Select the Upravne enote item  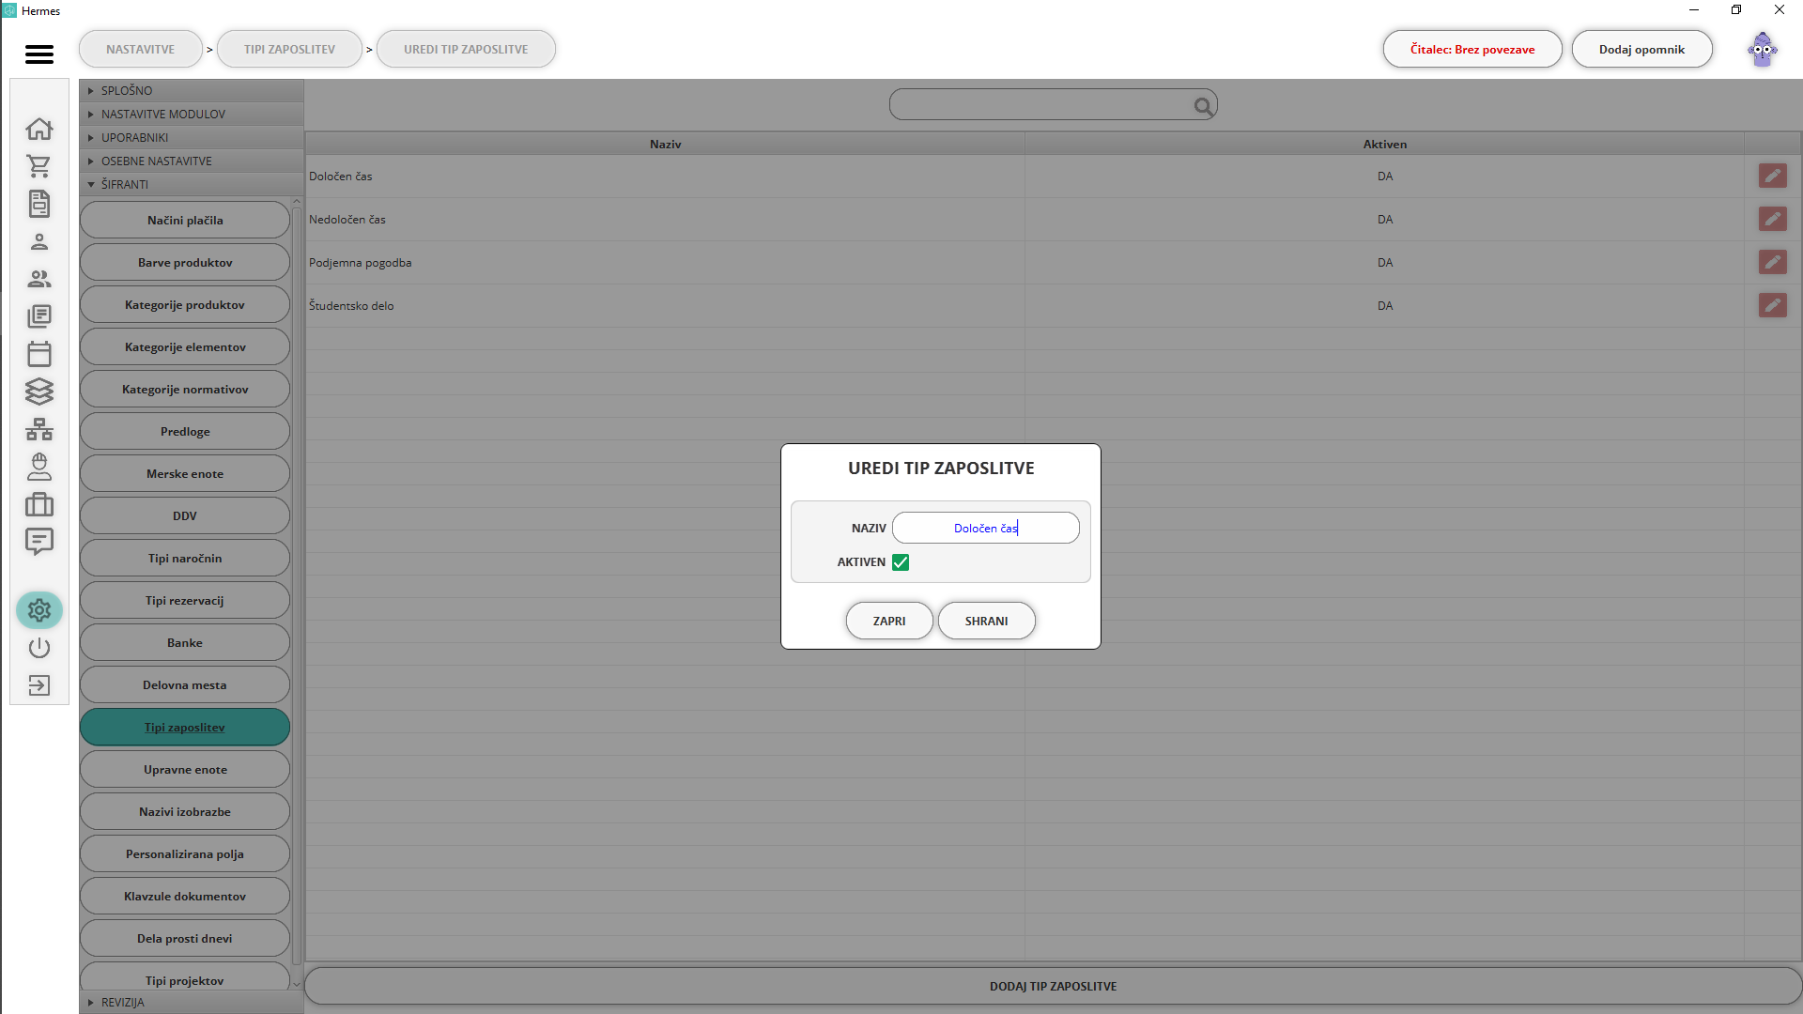pos(185,769)
